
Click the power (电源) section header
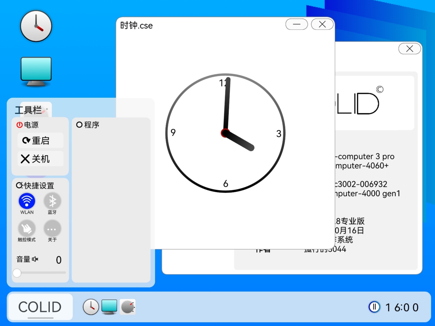coord(27,125)
